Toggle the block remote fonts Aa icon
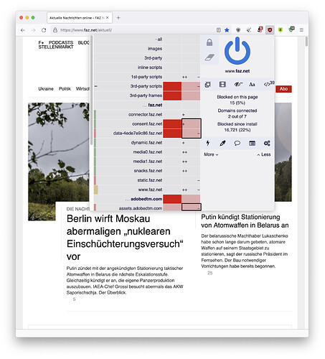 pyautogui.click(x=252, y=85)
